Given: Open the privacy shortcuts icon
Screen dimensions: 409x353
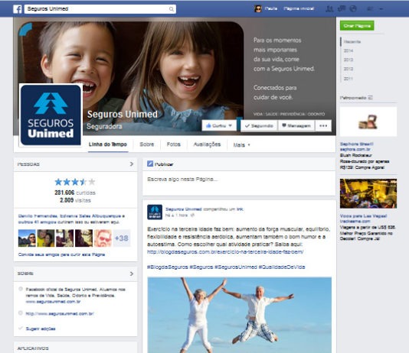Looking at the screenshot, I should coord(370,9).
